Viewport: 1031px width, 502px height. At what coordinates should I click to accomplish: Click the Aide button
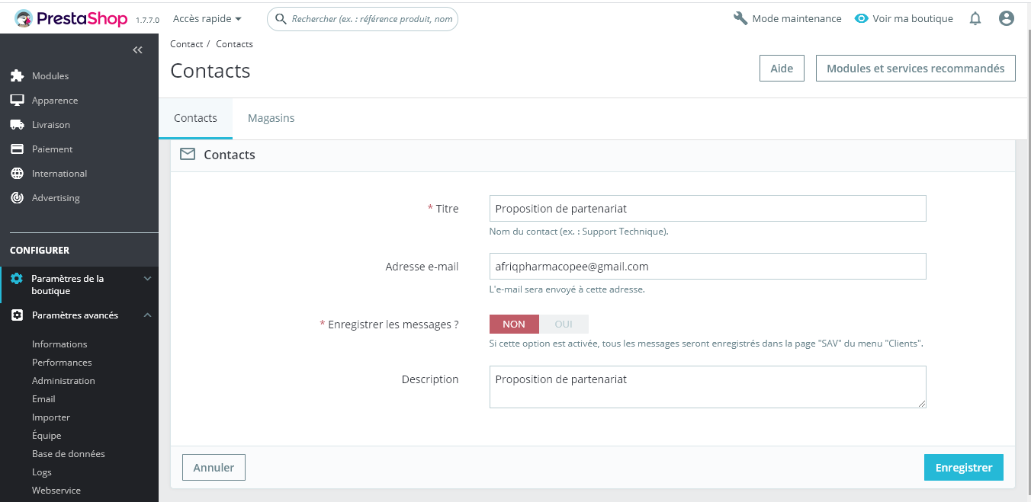click(x=782, y=68)
